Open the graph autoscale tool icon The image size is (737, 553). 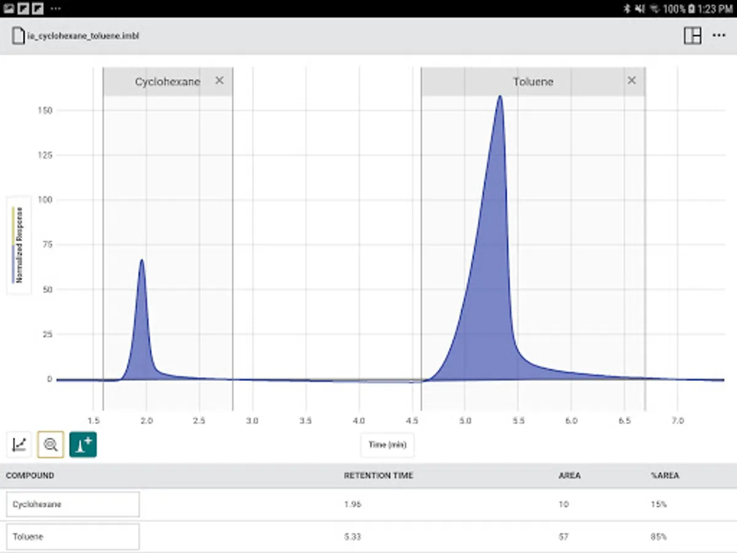(19, 444)
